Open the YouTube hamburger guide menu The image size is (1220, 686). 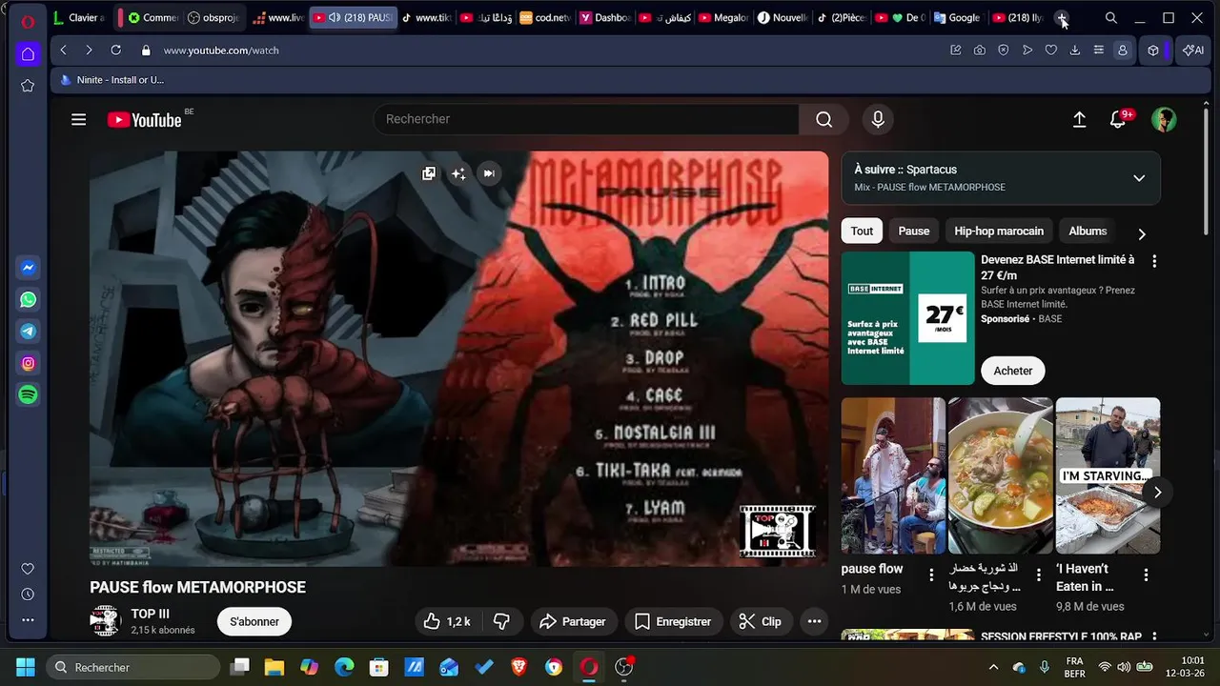click(78, 119)
